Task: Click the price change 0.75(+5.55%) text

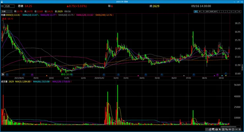Action: click(x=76, y=6)
